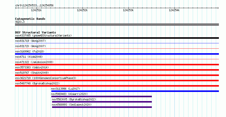226x117 pixels.
Task: Select the 9q33.3 band label
Action: click(x=20, y=22)
